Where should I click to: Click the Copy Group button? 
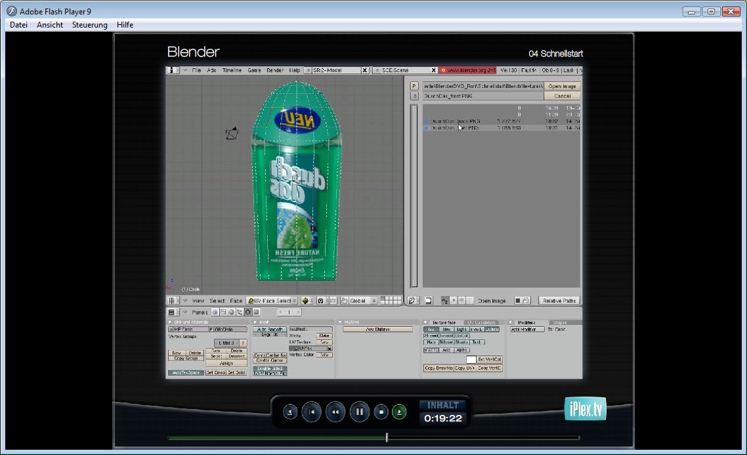point(186,358)
